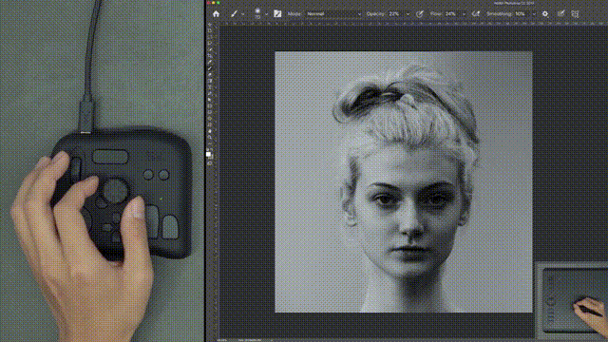Open symmetry paint butterfly icon
The width and height of the screenshot is (608, 342).
tap(575, 14)
